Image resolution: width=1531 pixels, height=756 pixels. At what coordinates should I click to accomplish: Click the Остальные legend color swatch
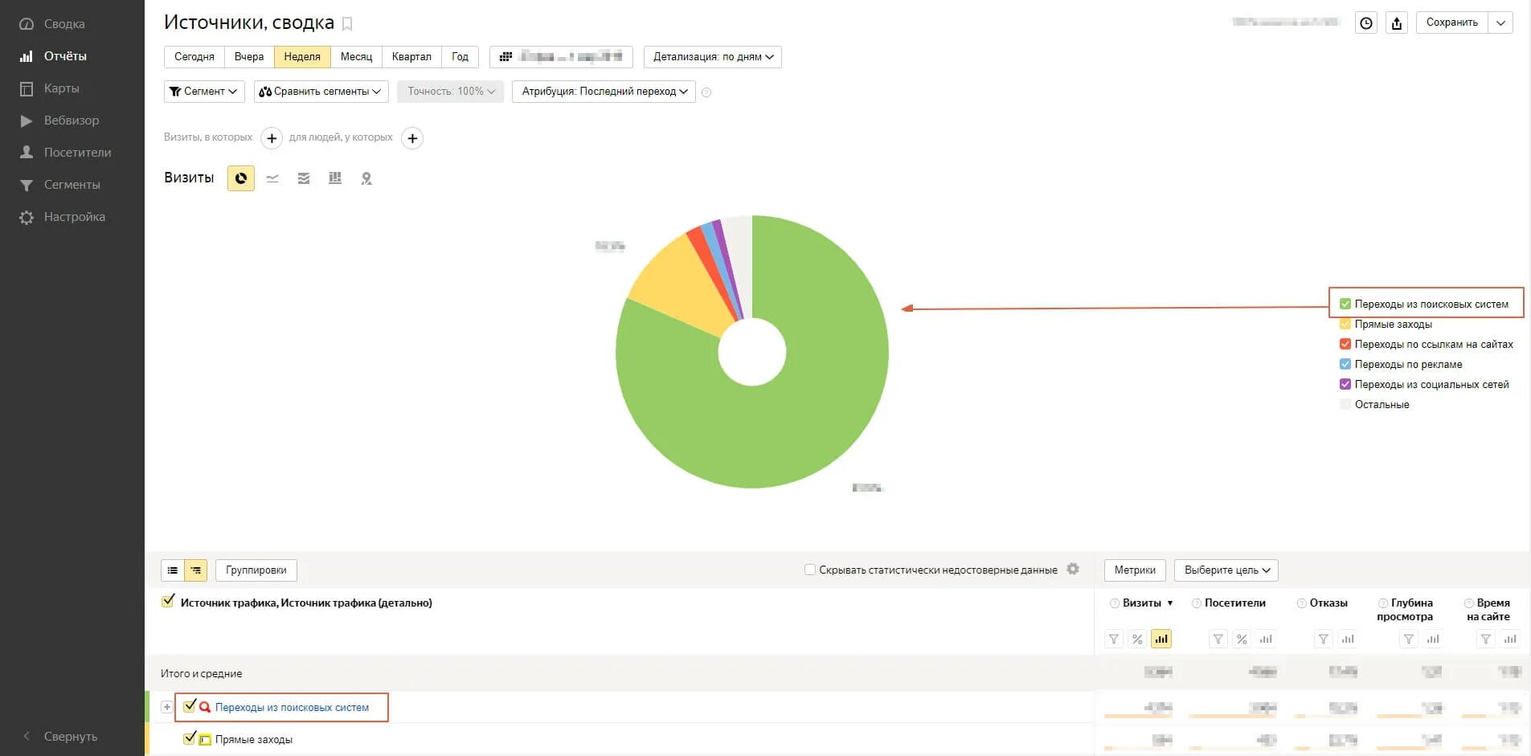point(1345,404)
